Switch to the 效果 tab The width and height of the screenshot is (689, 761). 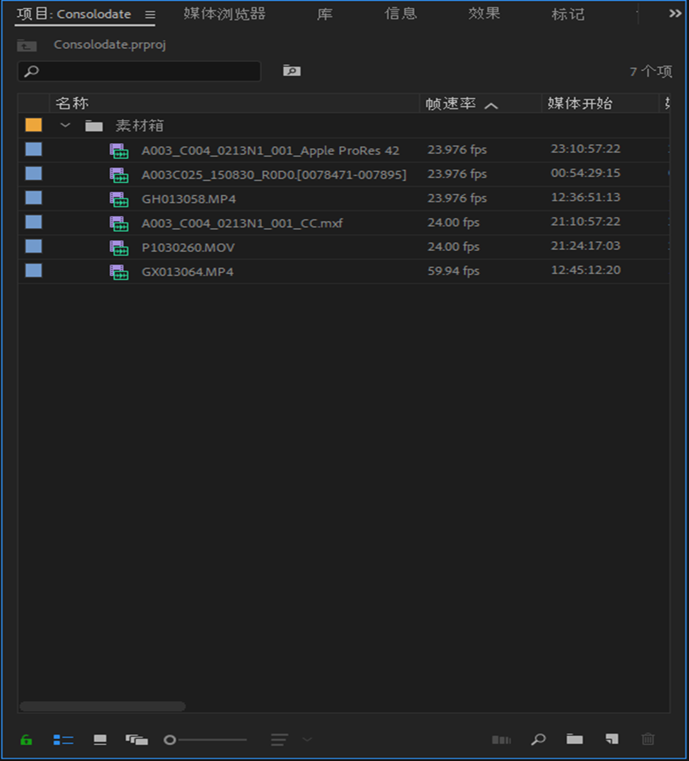(x=484, y=15)
